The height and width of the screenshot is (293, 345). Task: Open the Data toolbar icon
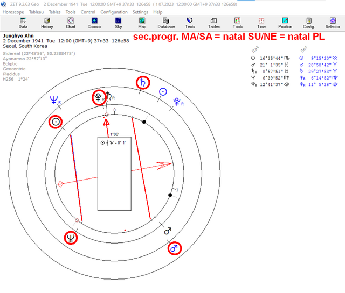point(23,23)
